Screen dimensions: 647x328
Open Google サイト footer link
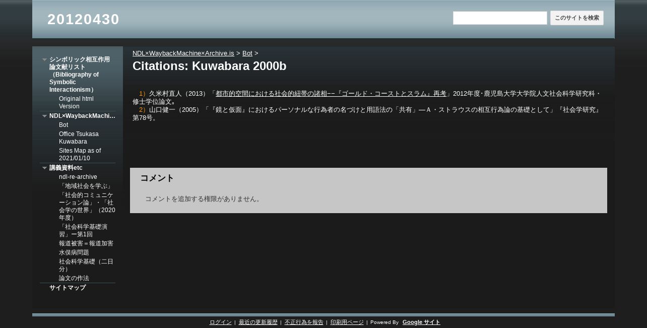(421, 322)
